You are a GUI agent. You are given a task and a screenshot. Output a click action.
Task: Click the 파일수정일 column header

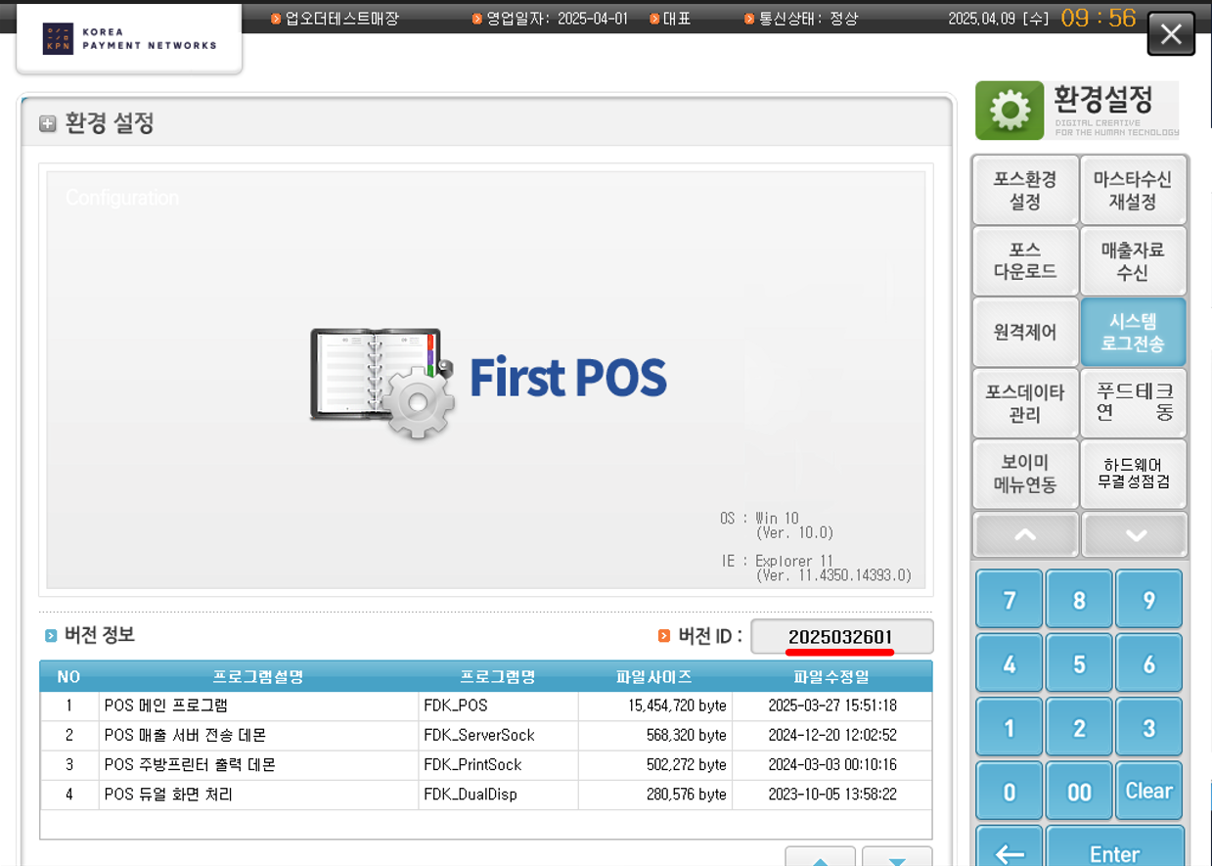(x=831, y=676)
